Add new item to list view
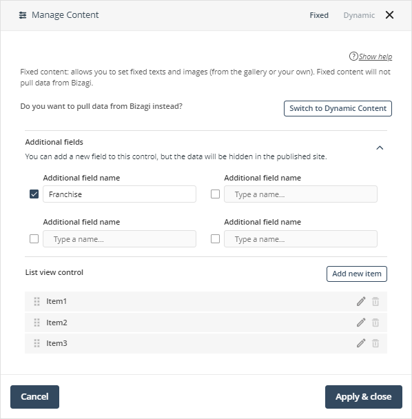The height and width of the screenshot is (419, 412). pyautogui.click(x=357, y=274)
